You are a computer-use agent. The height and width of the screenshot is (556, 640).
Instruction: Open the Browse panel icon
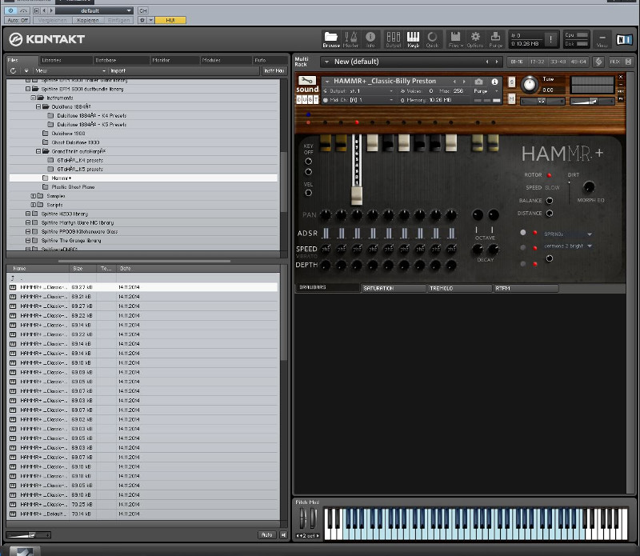coord(331,39)
